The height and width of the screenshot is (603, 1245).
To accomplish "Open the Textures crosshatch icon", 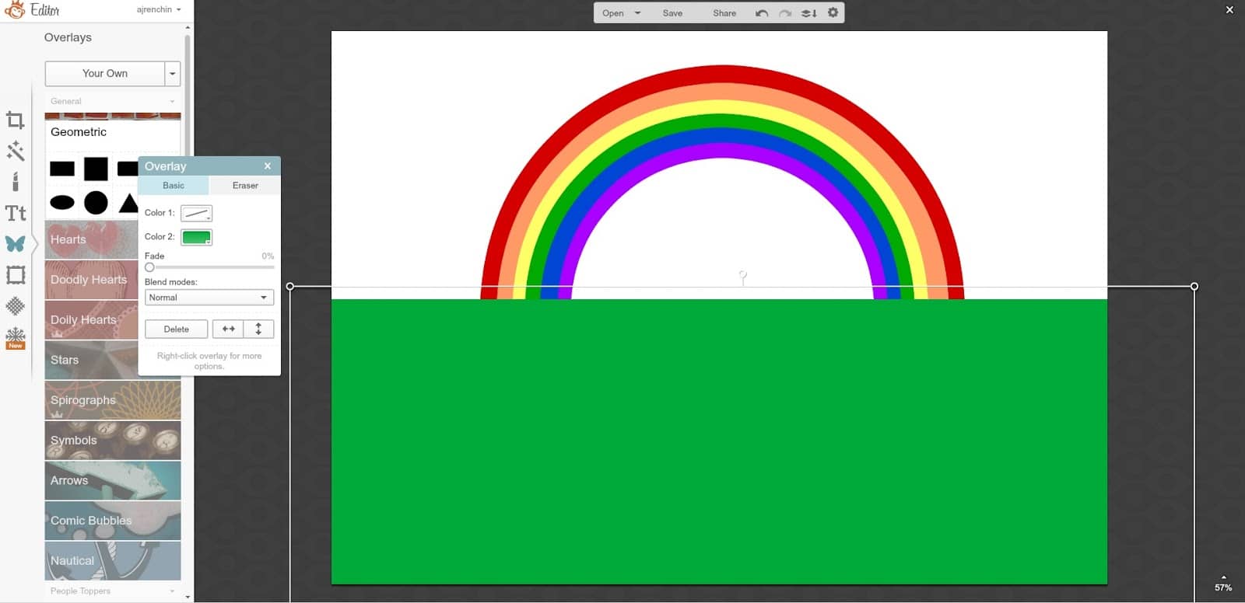I will 15,306.
